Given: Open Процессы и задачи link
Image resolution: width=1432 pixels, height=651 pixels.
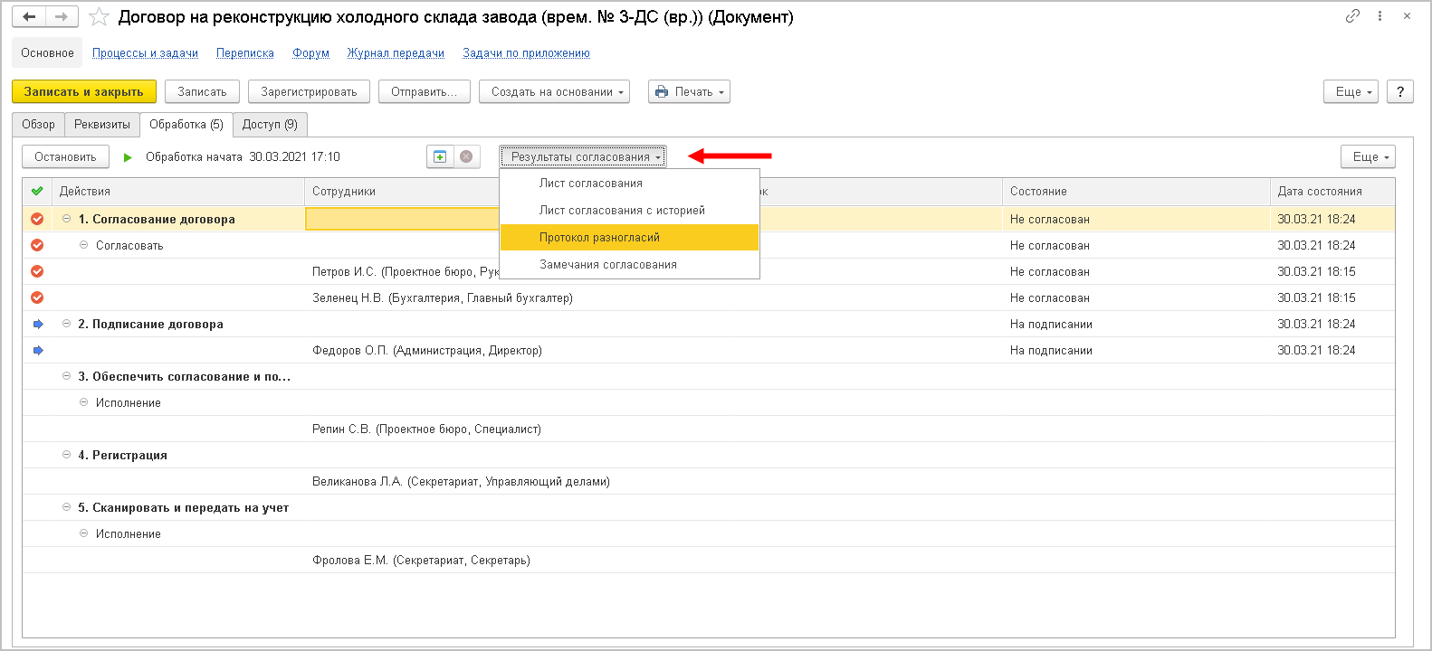Looking at the screenshot, I should [145, 53].
